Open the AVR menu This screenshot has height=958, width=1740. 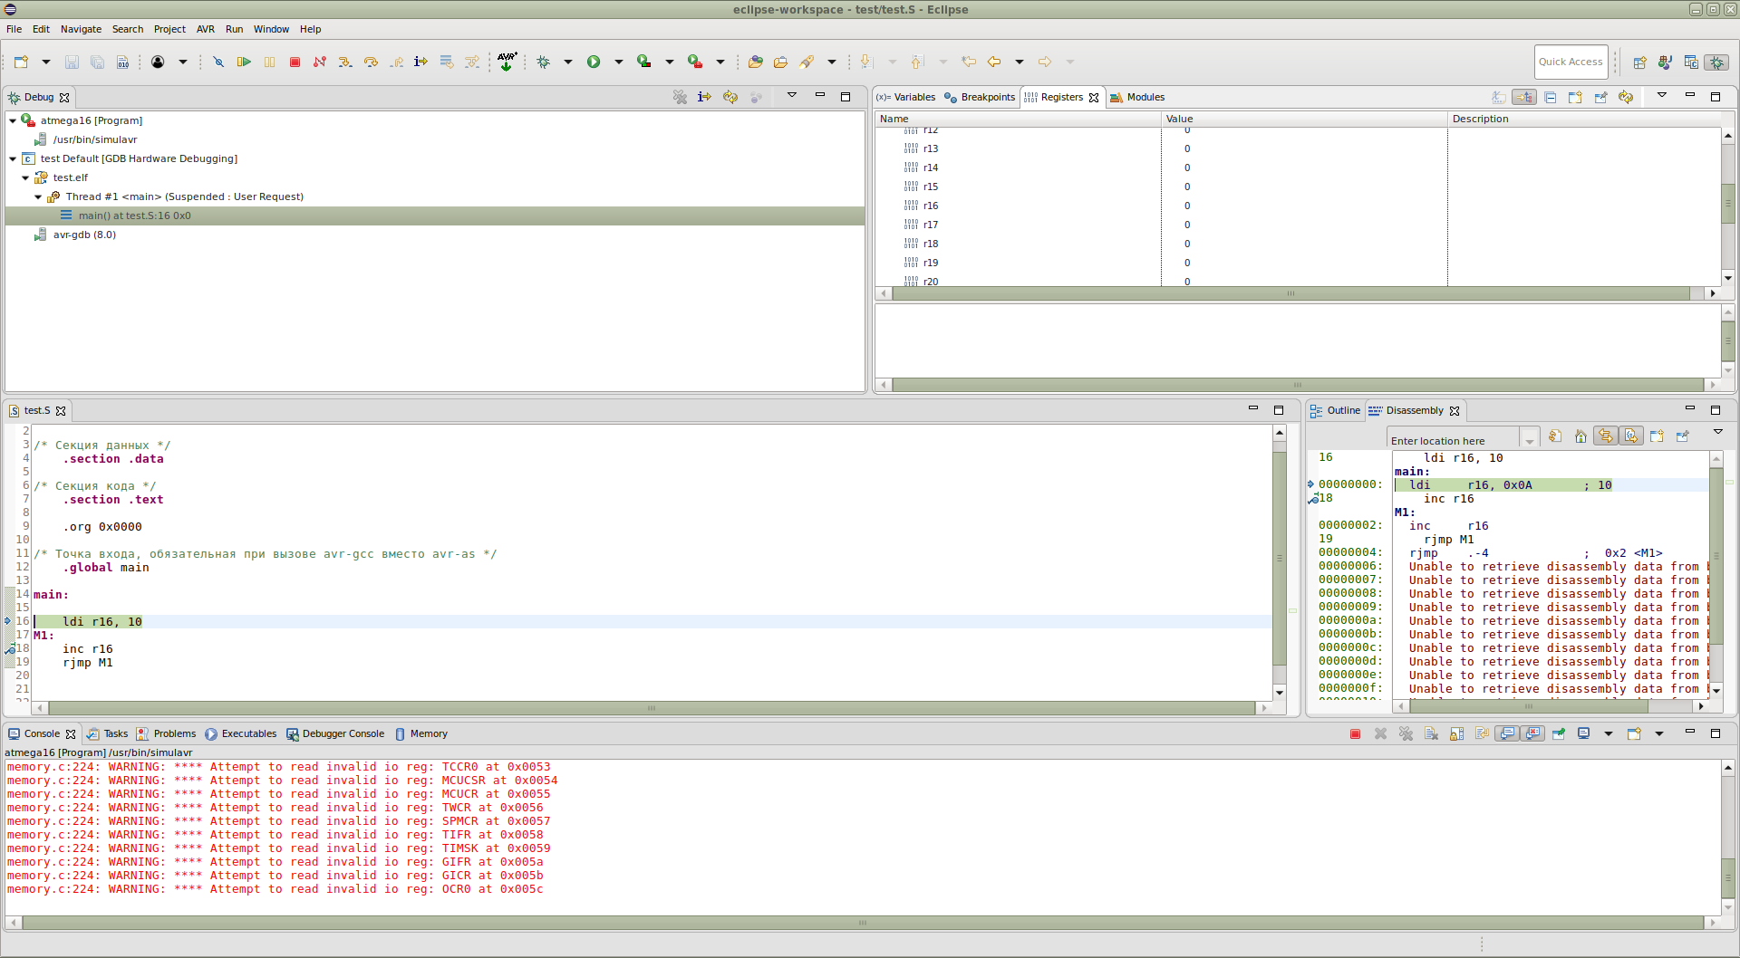(x=206, y=29)
